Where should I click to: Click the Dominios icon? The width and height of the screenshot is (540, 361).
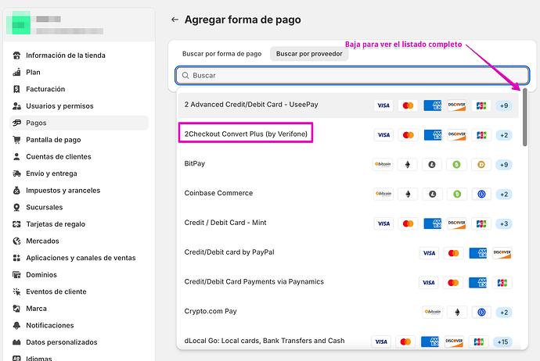[16, 275]
